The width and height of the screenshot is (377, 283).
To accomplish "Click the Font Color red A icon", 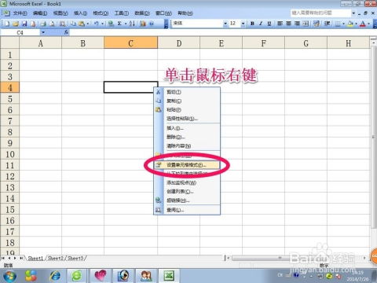I will [363, 24].
